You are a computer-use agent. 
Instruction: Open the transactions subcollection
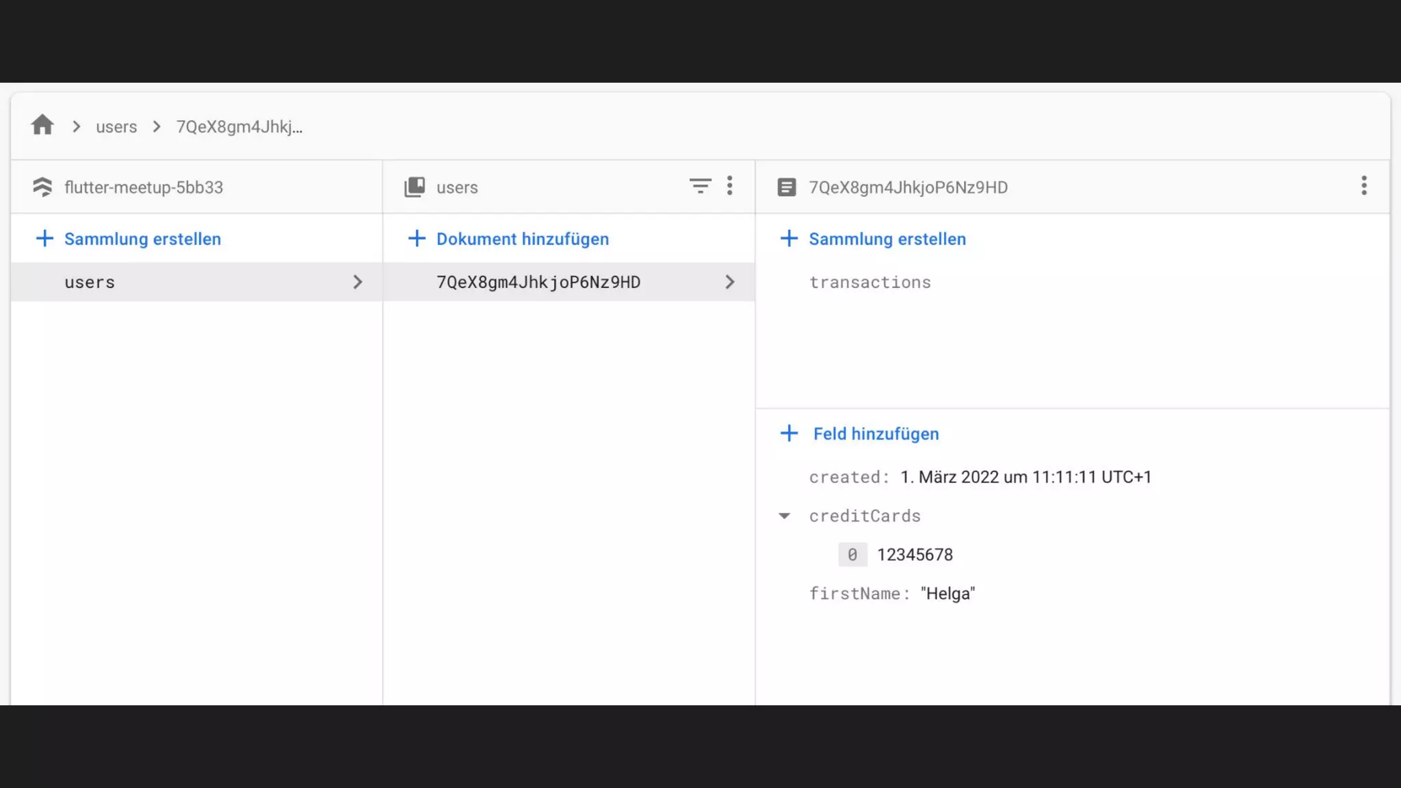point(869,283)
